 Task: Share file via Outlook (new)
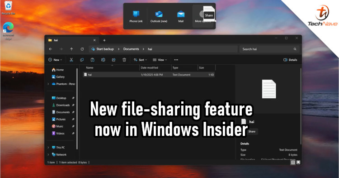click(159, 17)
